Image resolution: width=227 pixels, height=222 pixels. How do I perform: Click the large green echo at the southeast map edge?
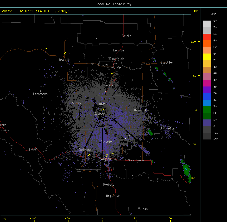[x=186, y=170]
